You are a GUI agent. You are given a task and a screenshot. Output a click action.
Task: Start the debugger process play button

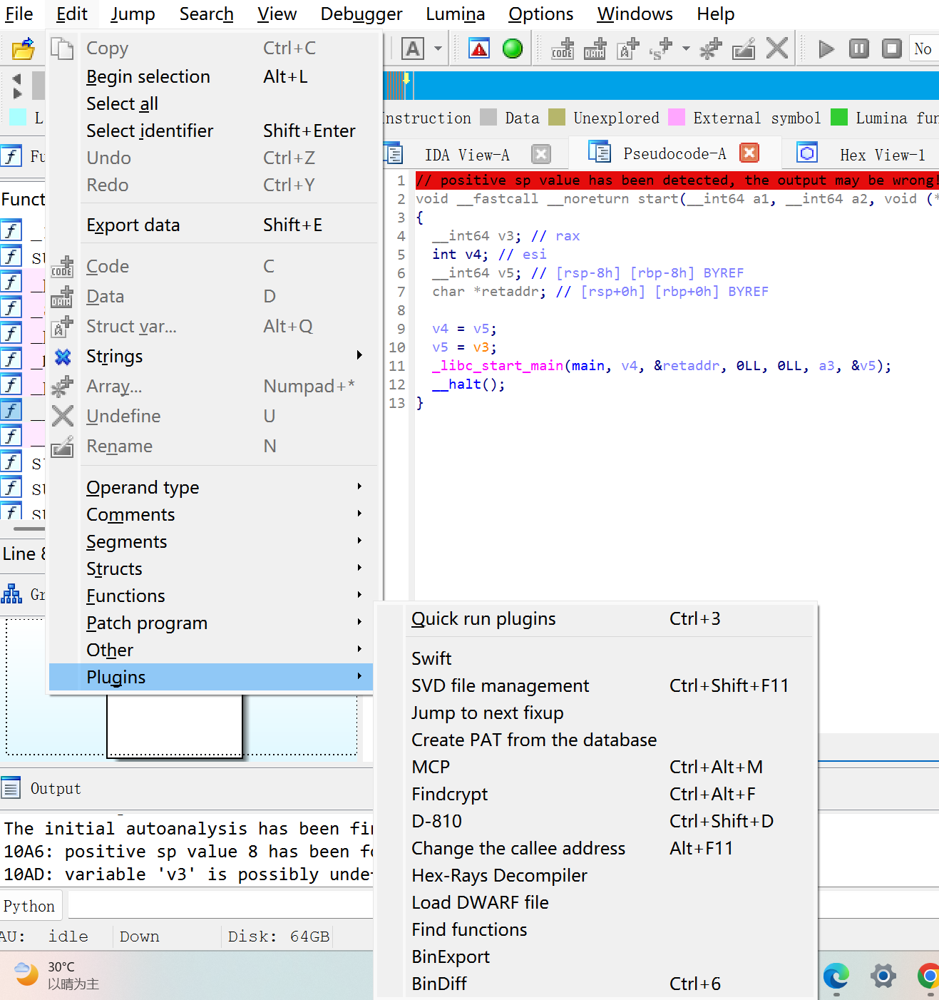826,49
